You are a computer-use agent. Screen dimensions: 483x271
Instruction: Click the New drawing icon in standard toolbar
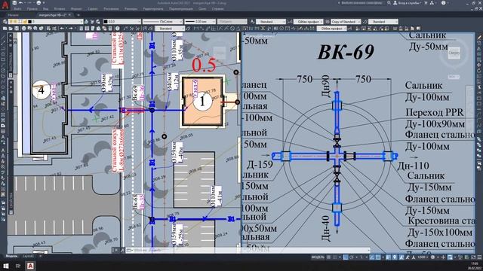tap(5, 29)
